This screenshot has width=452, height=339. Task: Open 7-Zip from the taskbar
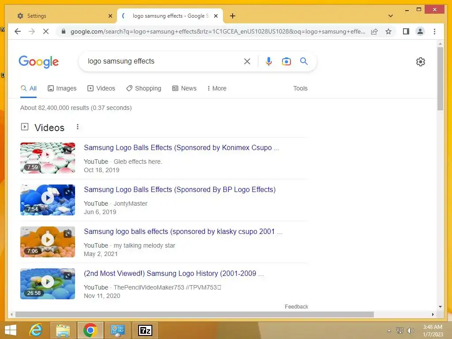(145, 330)
